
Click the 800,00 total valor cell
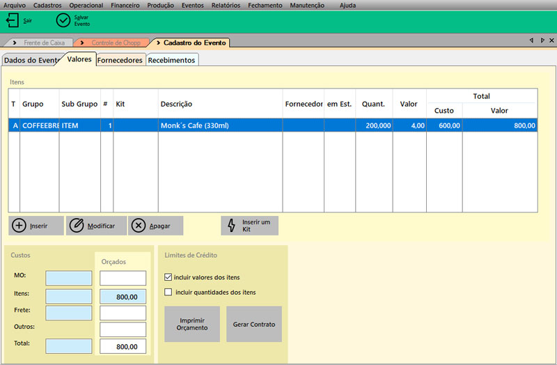coord(500,125)
